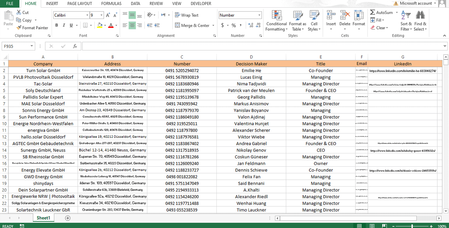
Task: Select the Turn Solar GmbH cell
Action: pos(43,71)
